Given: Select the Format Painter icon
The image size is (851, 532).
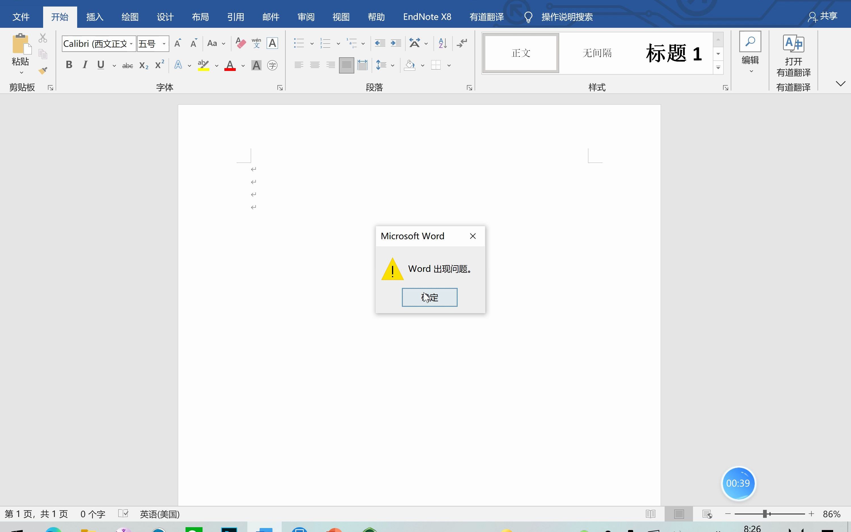Looking at the screenshot, I should (x=43, y=70).
